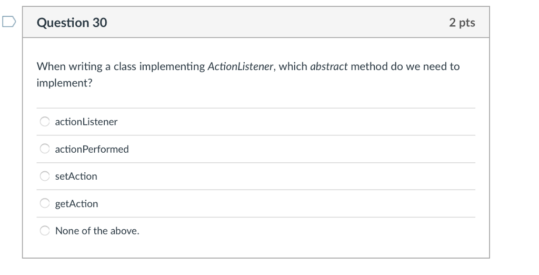Flag Question 30 for later review
This screenshot has width=539, height=275.
coord(9,22)
